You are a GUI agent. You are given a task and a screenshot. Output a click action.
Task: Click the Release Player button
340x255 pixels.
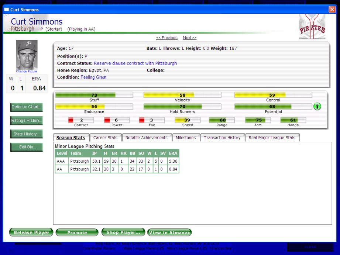click(x=31, y=232)
